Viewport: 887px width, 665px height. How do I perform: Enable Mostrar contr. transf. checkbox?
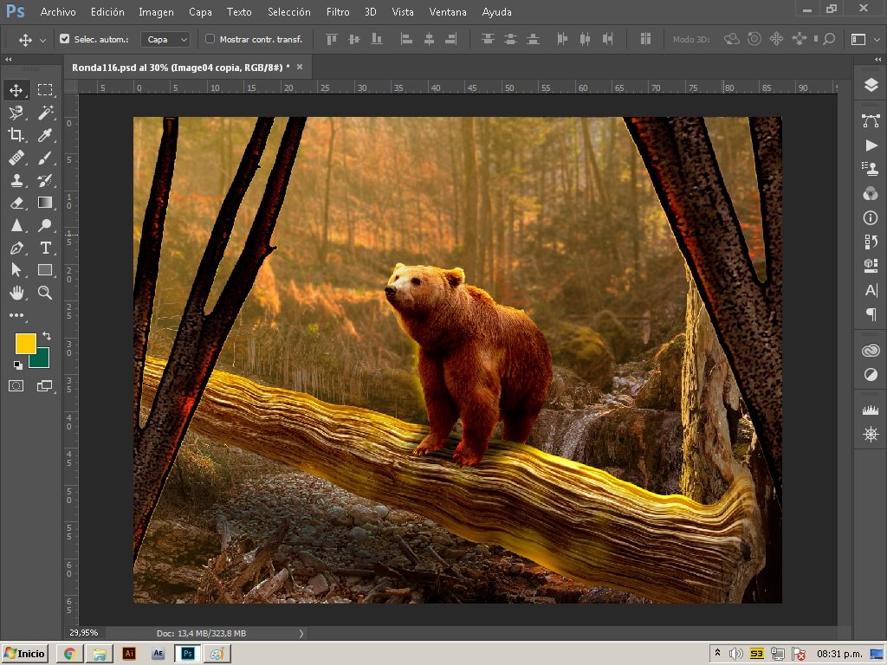(210, 39)
